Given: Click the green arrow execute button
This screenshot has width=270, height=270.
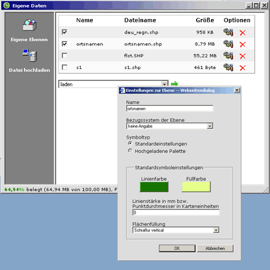Looking at the screenshot, I should (x=174, y=84).
